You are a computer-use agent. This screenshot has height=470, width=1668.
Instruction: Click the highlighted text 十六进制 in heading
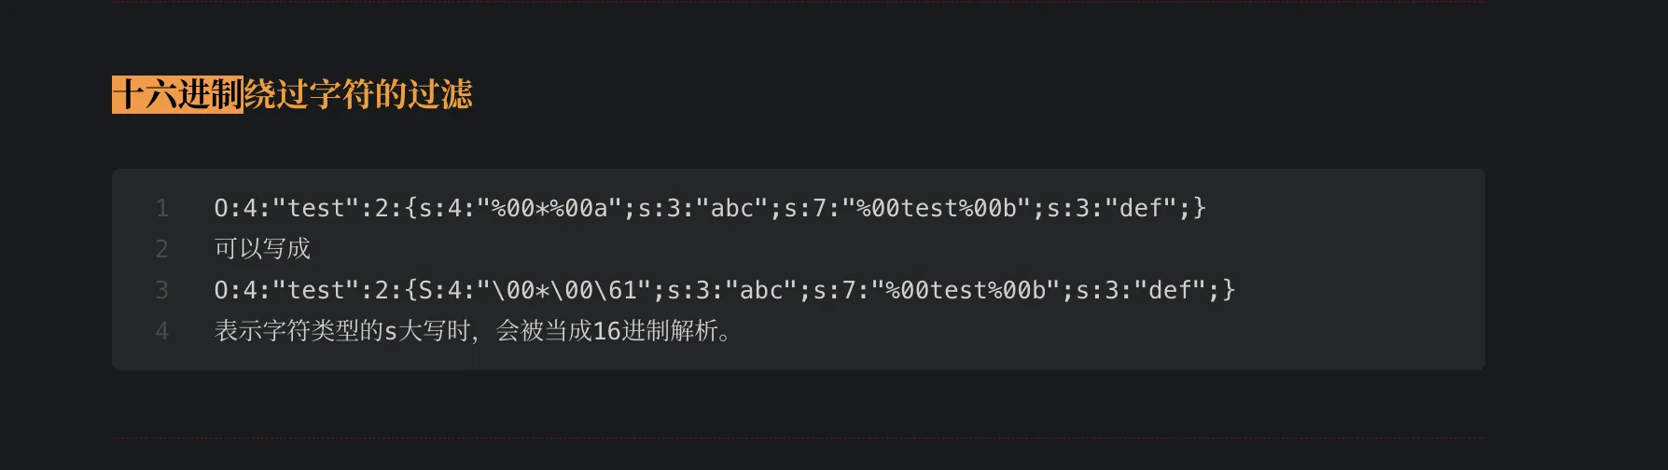(177, 94)
